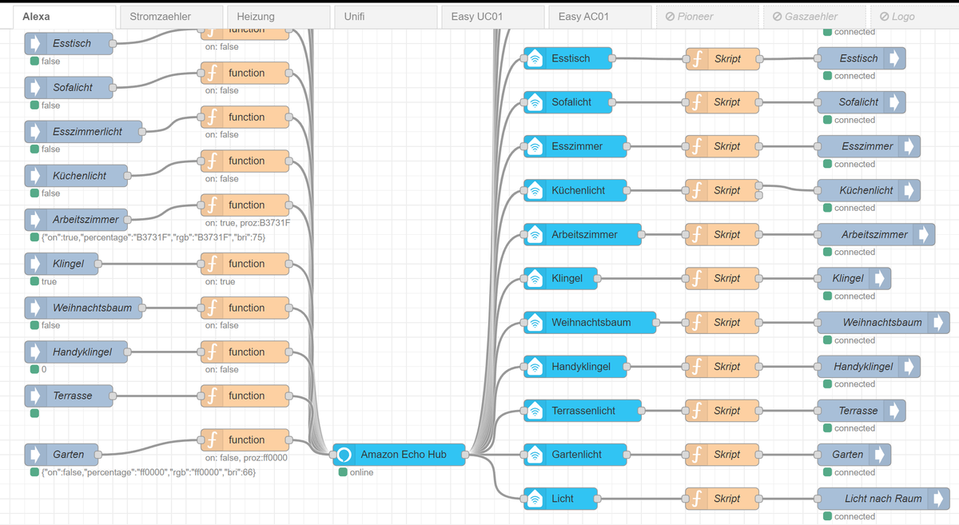Click Skript function icon in Licht row
The height and width of the screenshot is (525, 959).
pos(696,499)
